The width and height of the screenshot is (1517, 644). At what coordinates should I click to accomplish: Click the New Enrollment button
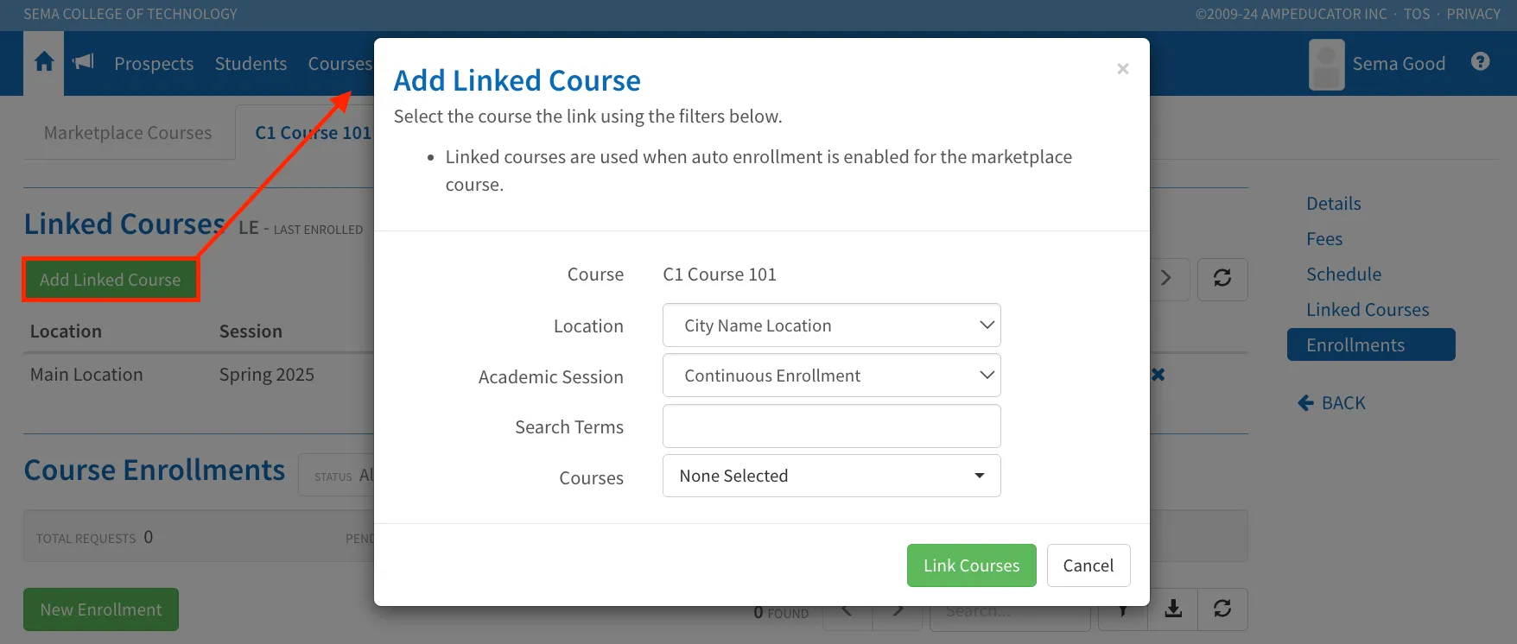(101, 609)
